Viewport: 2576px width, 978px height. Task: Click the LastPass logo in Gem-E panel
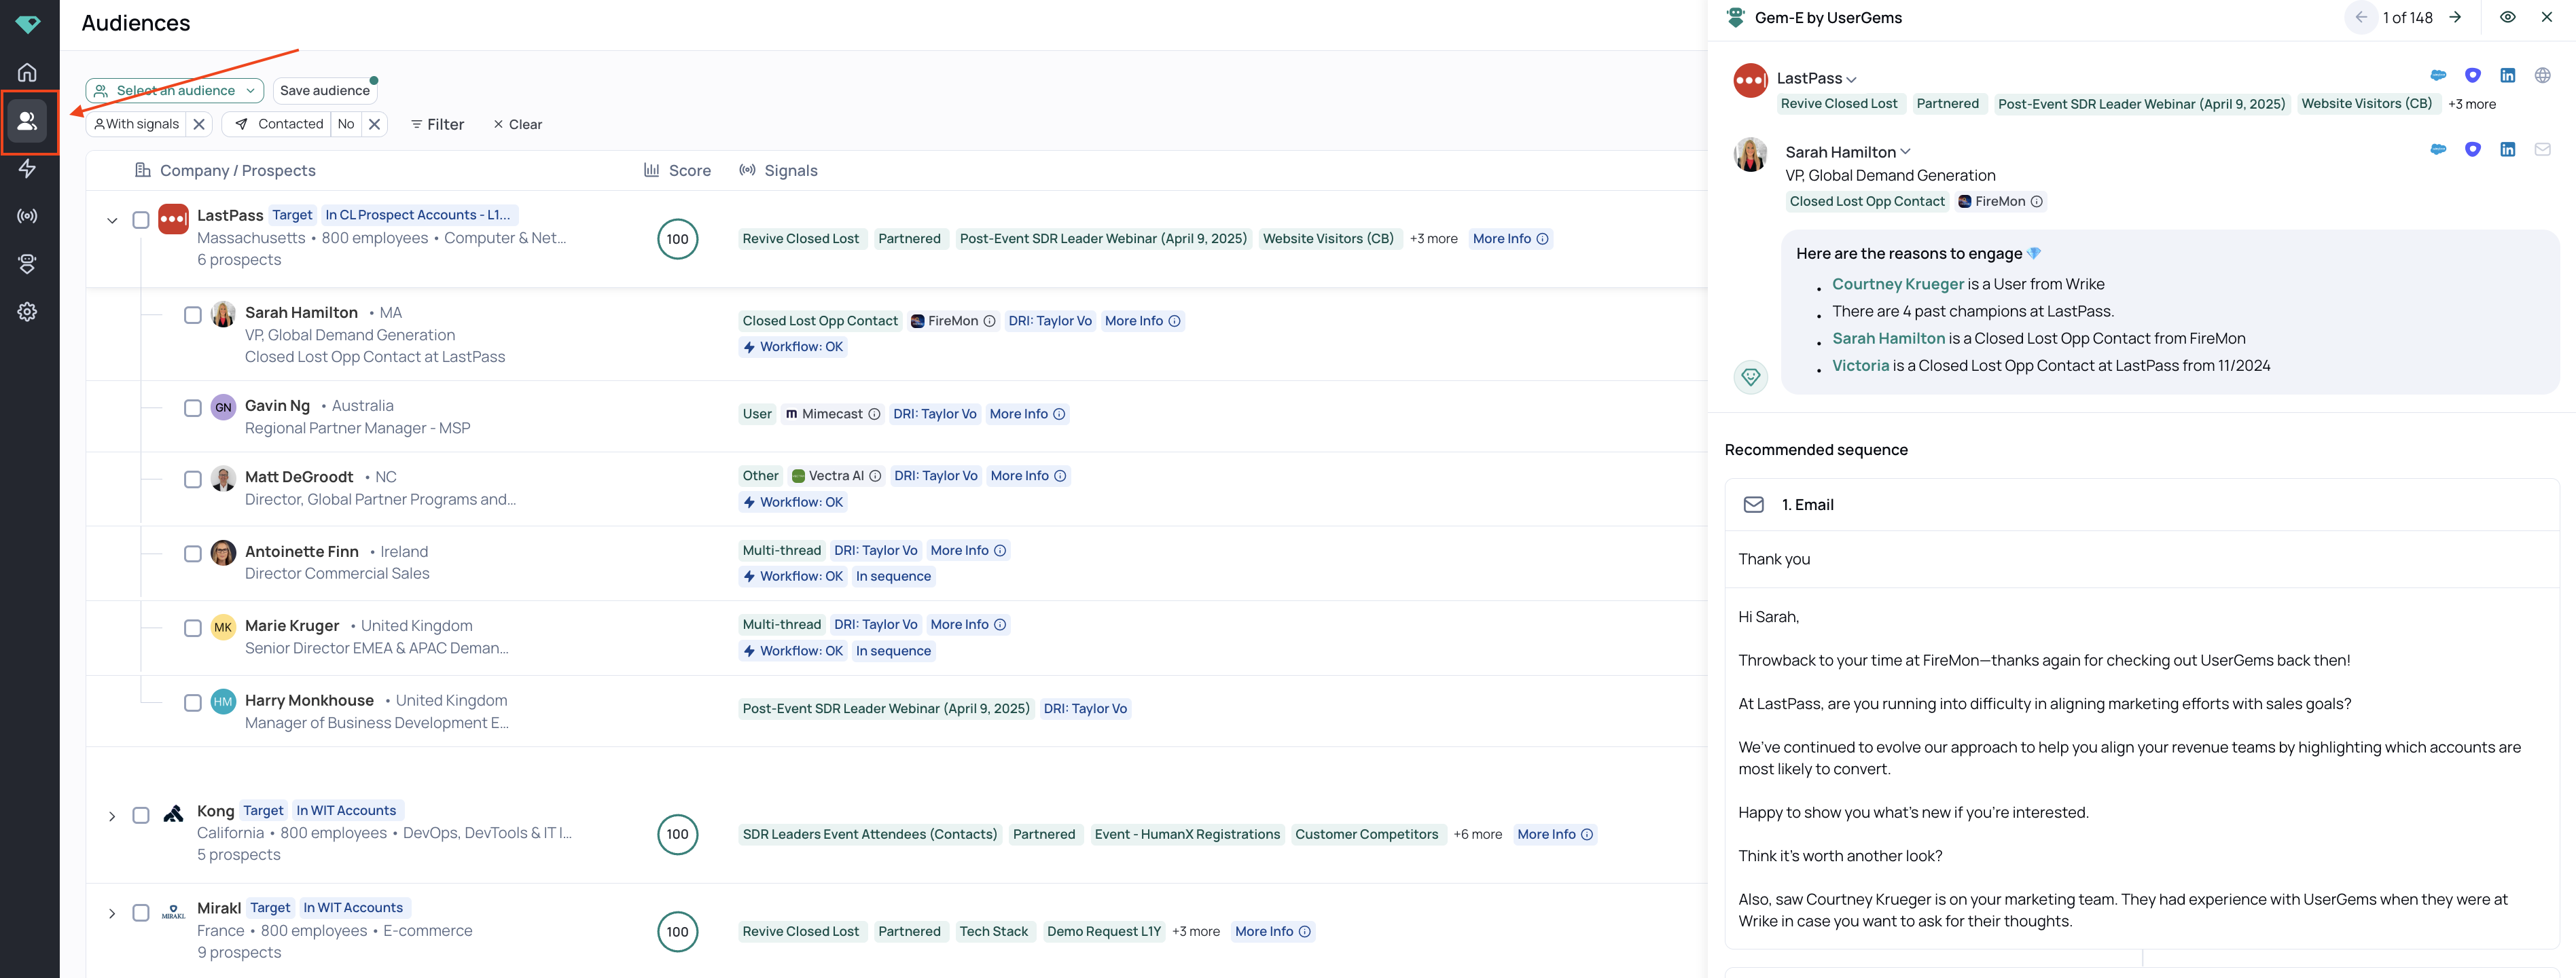pyautogui.click(x=1750, y=80)
